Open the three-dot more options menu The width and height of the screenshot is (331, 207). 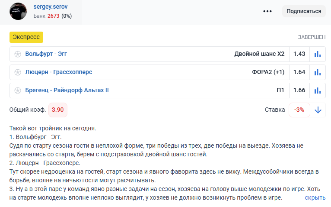[267, 11]
